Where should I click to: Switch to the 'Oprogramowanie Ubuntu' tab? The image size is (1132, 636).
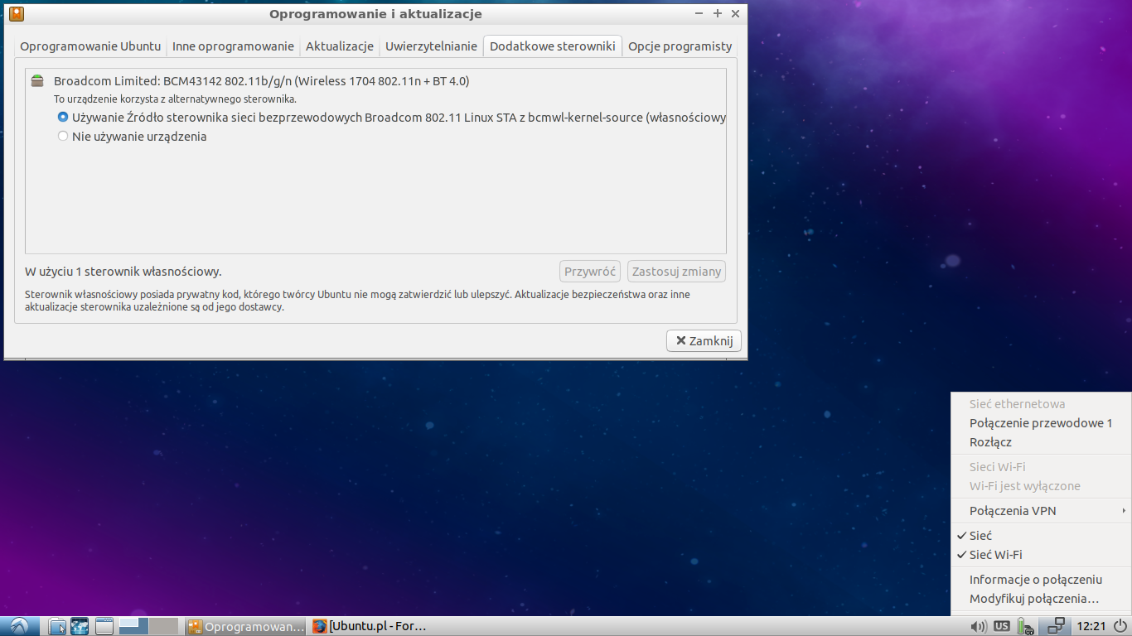coord(90,46)
